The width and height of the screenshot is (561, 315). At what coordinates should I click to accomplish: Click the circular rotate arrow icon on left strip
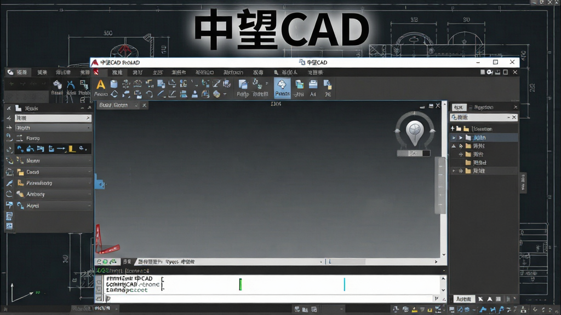click(9, 194)
